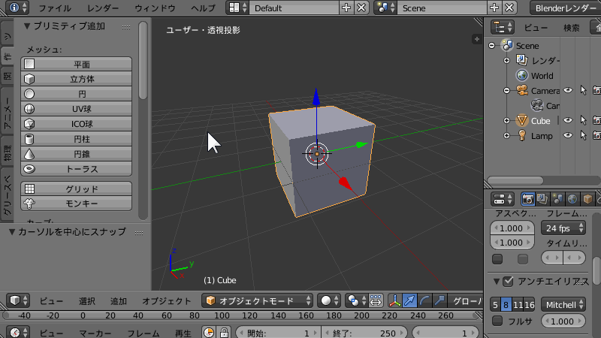Image resolution: width=601 pixels, height=338 pixels.
Task: Enable the フルサ checkbox
Action: tap(497, 321)
